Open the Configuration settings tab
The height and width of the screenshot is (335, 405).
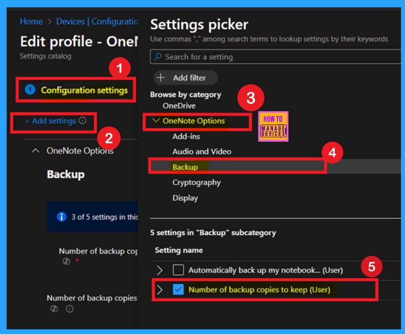pos(76,90)
